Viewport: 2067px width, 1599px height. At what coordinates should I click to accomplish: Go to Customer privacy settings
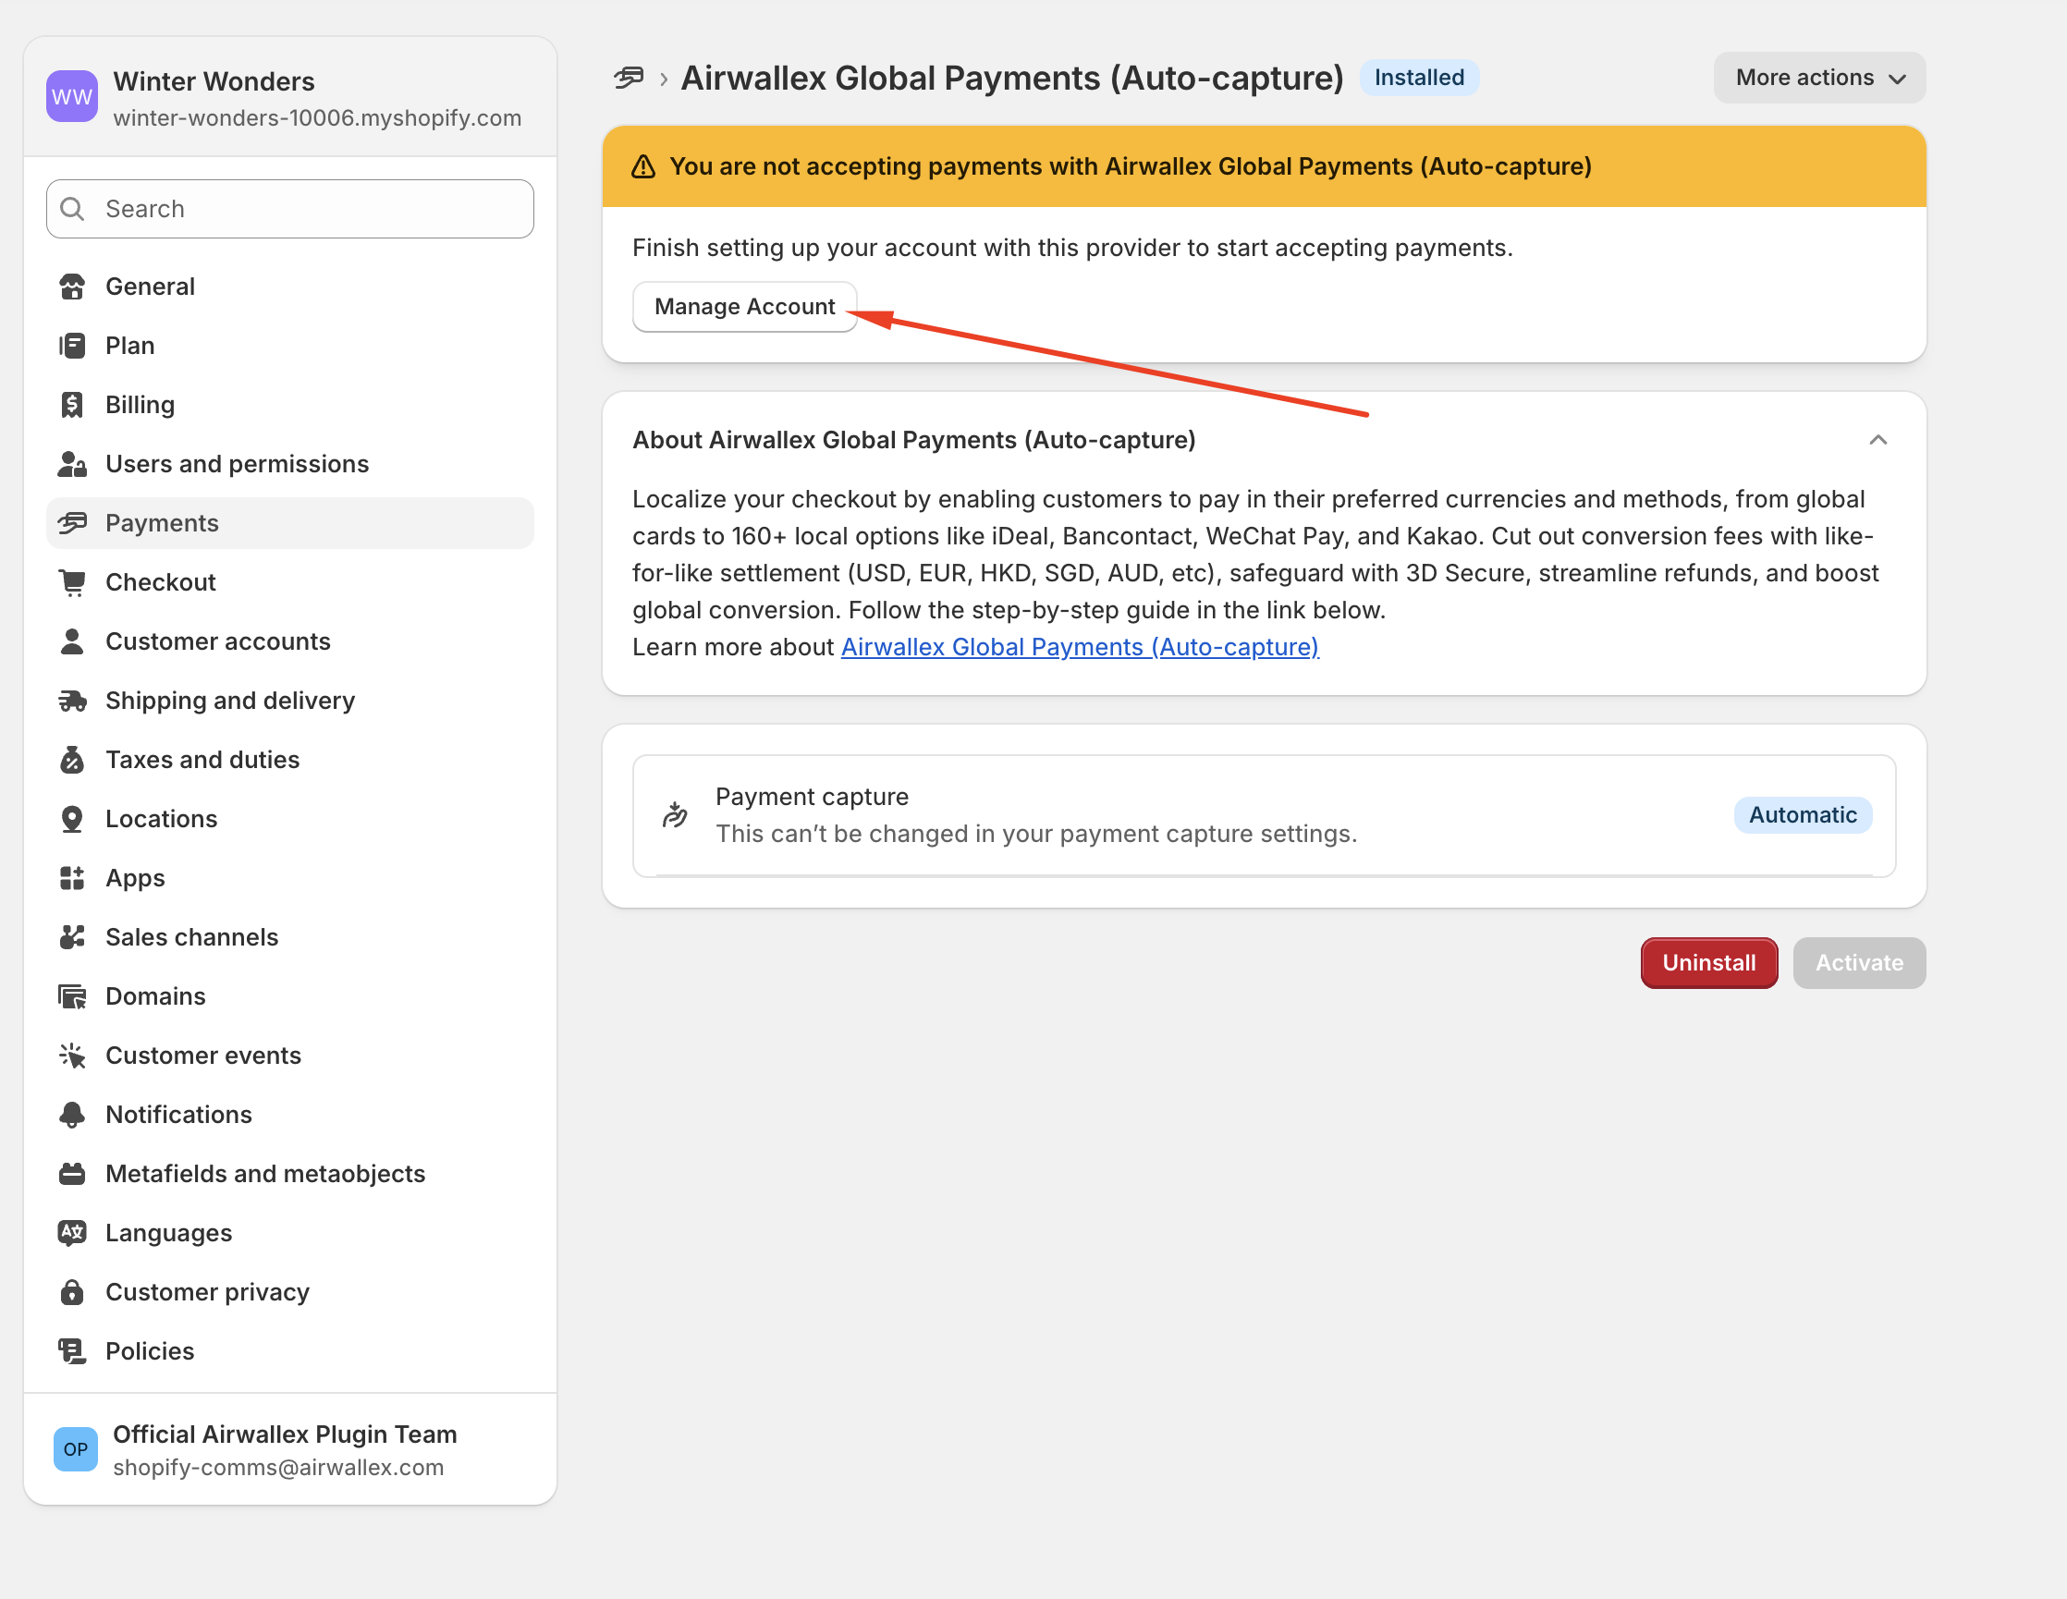coord(207,1291)
